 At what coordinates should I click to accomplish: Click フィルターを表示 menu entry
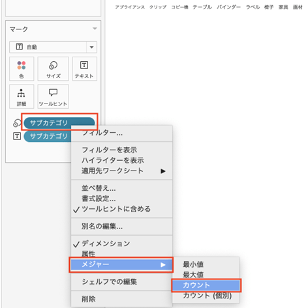click(x=110, y=150)
